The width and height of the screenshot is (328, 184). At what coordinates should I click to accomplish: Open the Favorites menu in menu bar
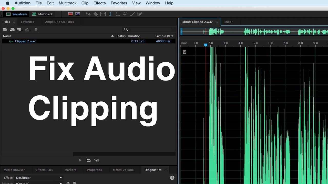pyautogui.click(x=119, y=3)
